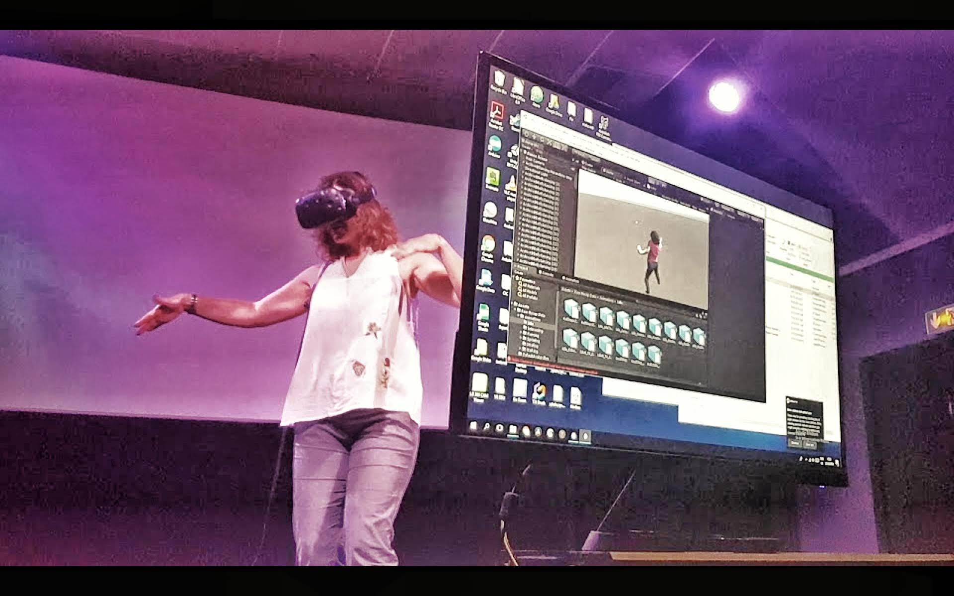Switch to the Unity Animation tab
The image size is (954, 596).
(x=571, y=280)
